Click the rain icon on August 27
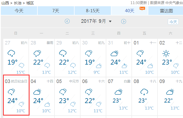This screenshot has width=183, height=118. [11, 53]
